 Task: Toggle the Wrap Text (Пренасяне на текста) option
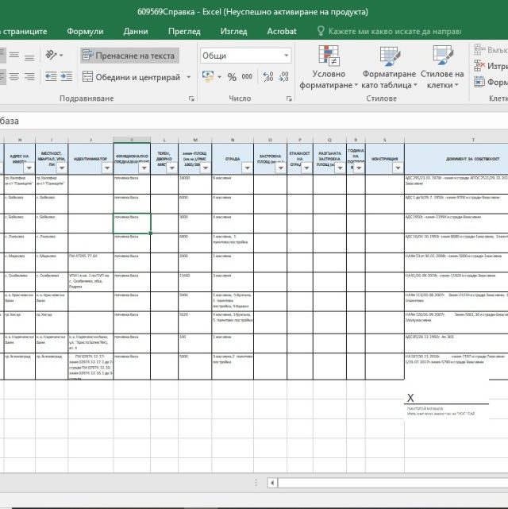pyautogui.click(x=127, y=56)
